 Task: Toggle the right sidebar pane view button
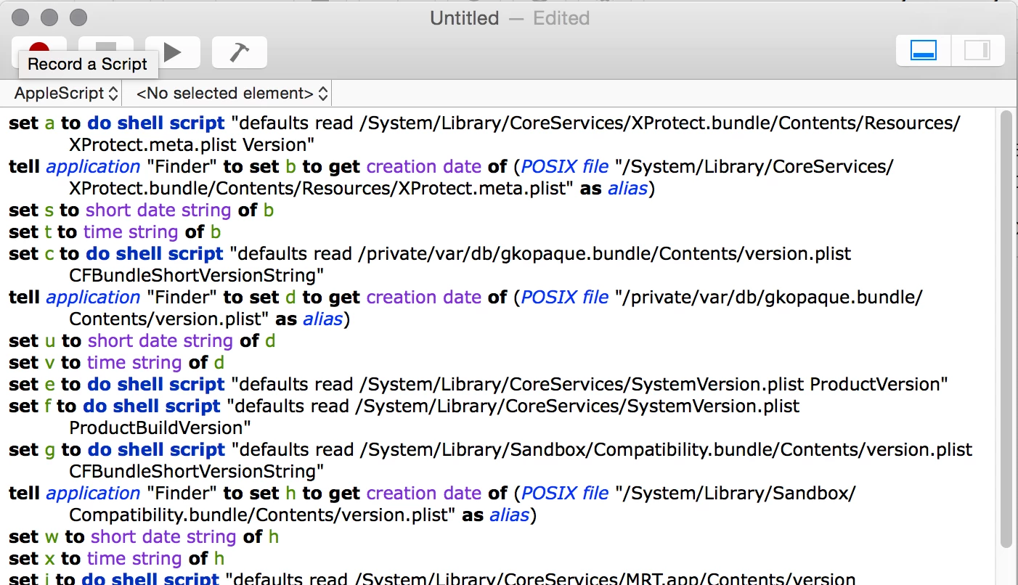(x=977, y=50)
